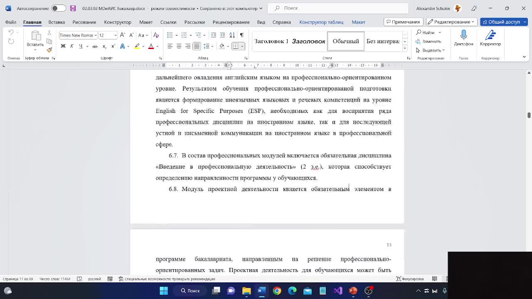Center the text
The height and width of the screenshot is (299, 532).
point(179,46)
